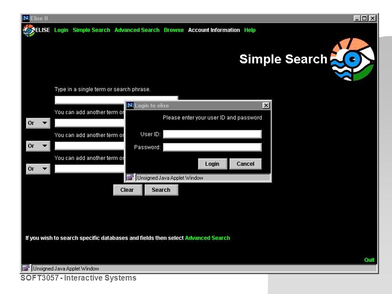Click 'Unsigned Java Applet Window' in the main window status bar
The image size is (392, 294).
point(66,269)
